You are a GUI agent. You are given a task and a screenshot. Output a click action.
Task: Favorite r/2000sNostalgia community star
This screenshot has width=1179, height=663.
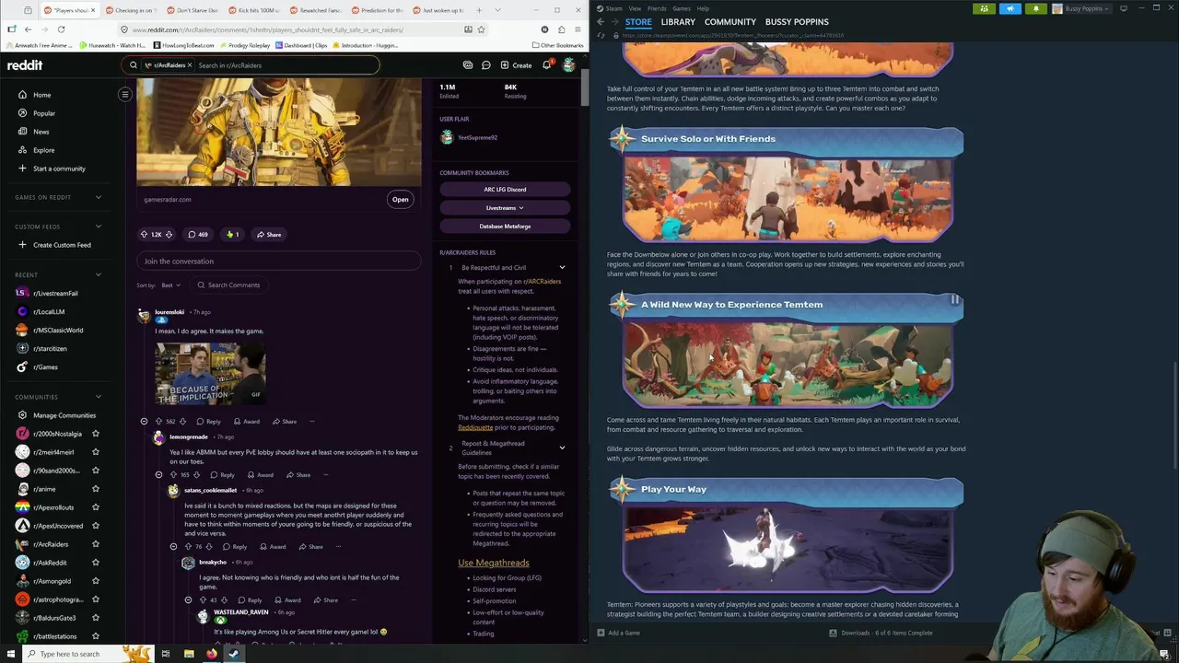pos(96,434)
